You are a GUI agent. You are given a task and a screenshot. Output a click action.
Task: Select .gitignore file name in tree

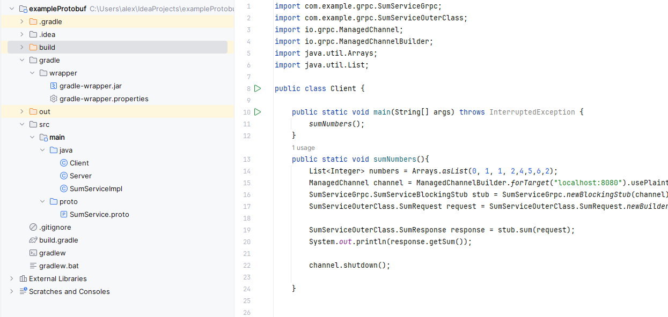[55, 228]
